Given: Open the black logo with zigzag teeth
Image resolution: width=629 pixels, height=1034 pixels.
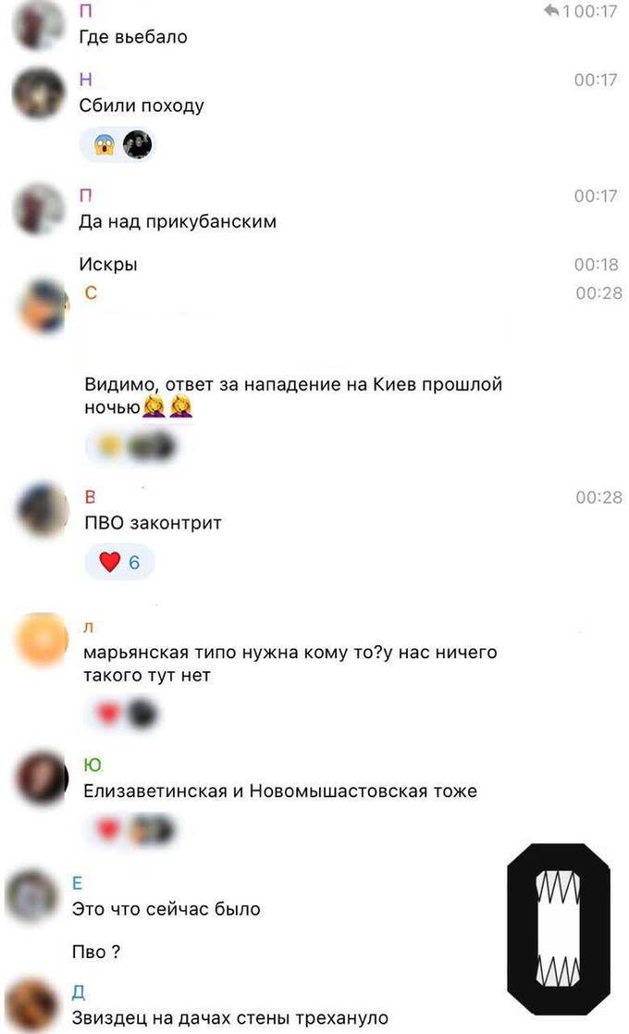Looking at the screenshot, I should pyautogui.click(x=559, y=928).
